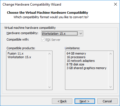Click the Hardware compatibility label

click(x=22, y=33)
